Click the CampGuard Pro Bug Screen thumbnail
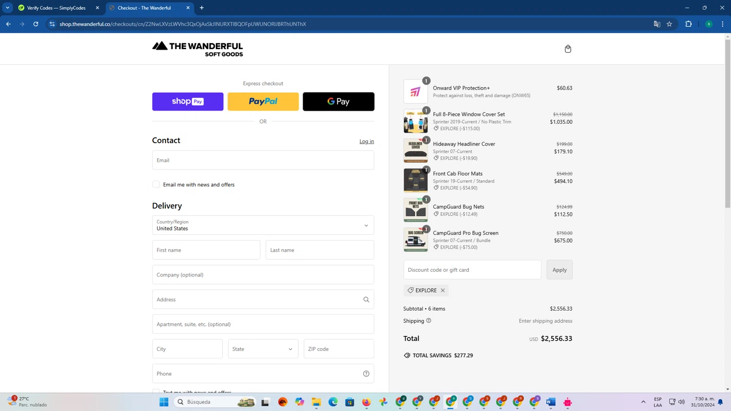This screenshot has width=731, height=411. pos(415,240)
